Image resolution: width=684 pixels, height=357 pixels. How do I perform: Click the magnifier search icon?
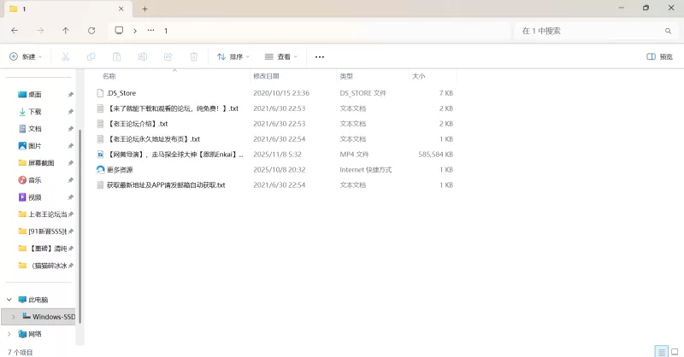pos(668,31)
